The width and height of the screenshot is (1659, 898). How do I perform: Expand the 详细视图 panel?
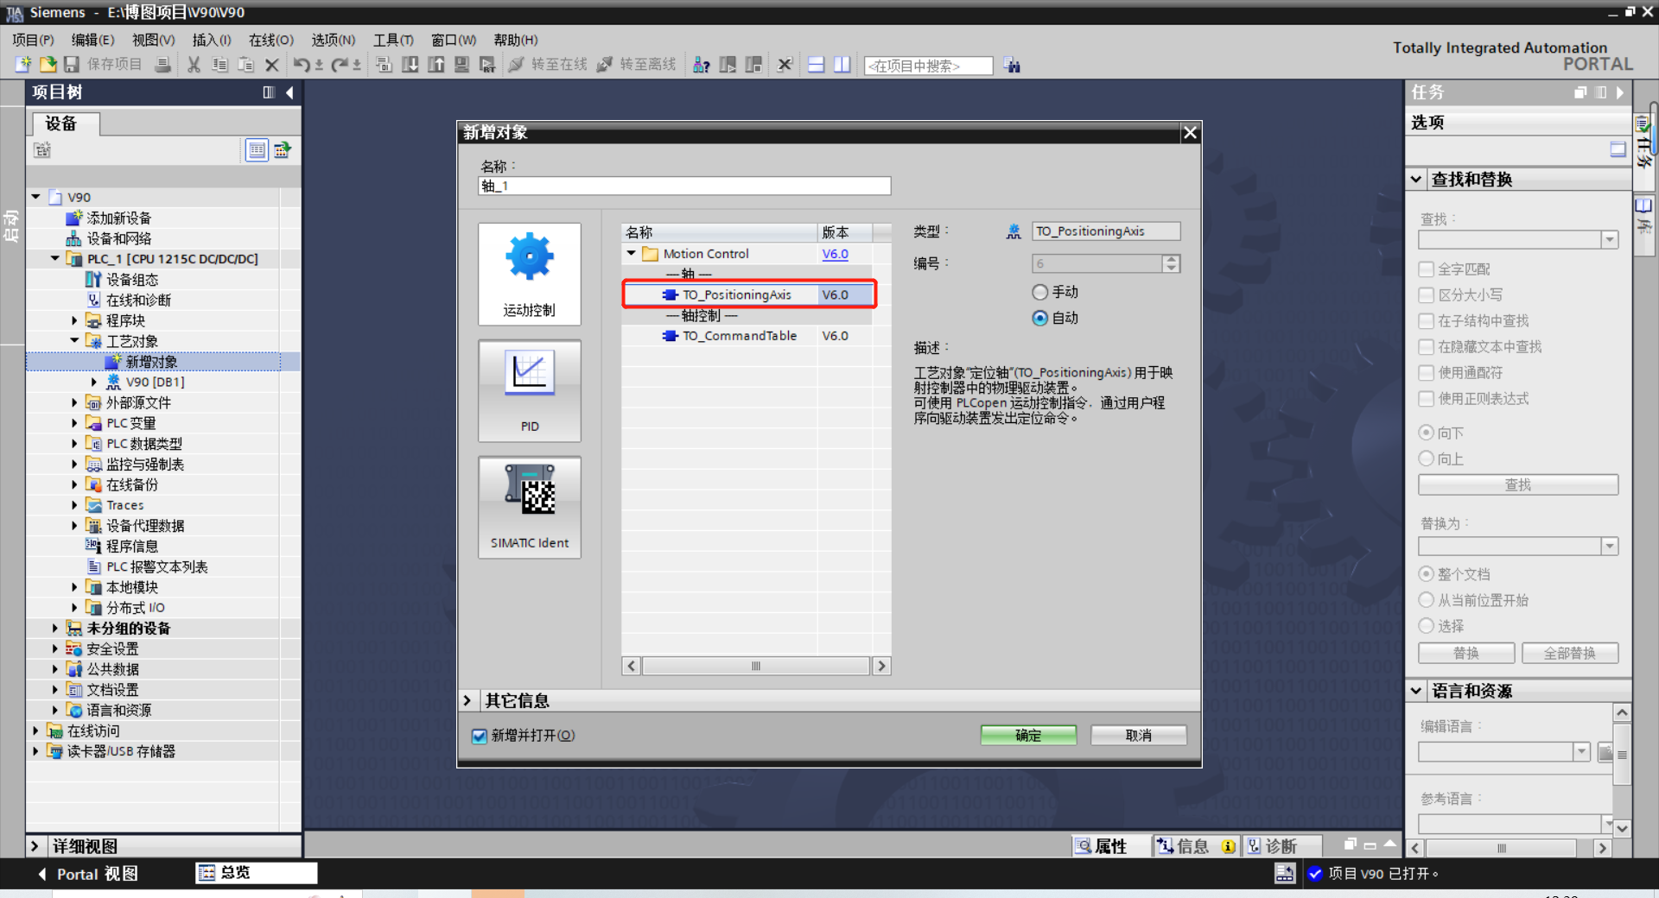coord(35,846)
